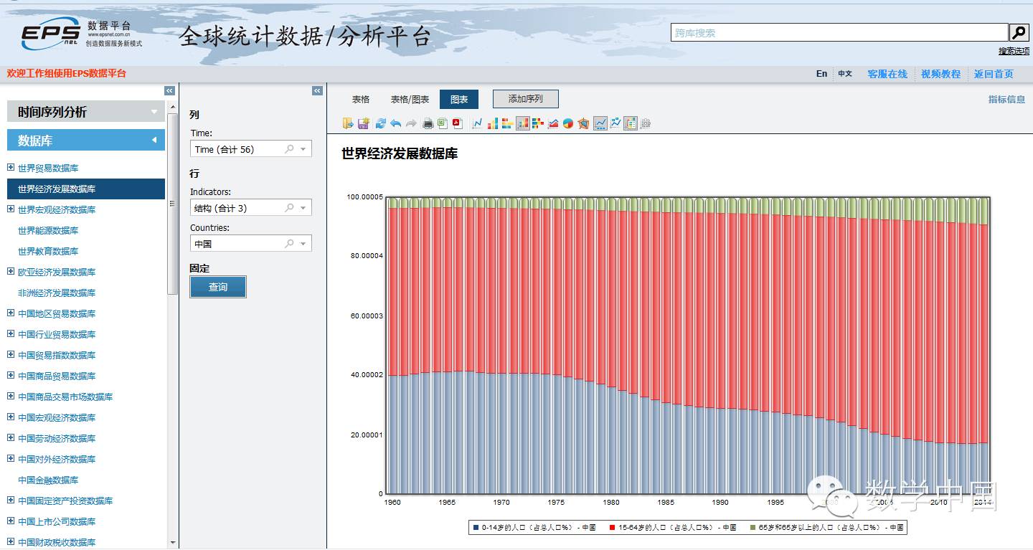Switch to the 表格/图表 tab
This screenshot has height=550, width=1033.
point(410,100)
